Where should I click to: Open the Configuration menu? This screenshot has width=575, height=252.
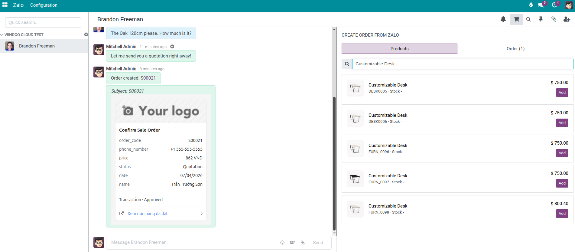(x=44, y=5)
